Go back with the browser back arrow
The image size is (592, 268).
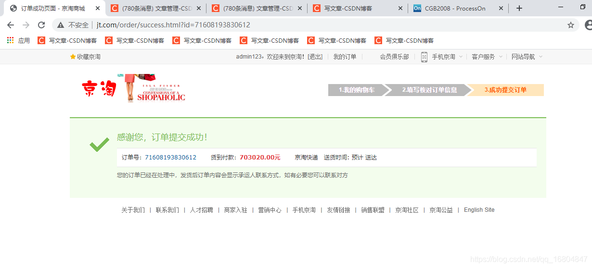pos(11,25)
